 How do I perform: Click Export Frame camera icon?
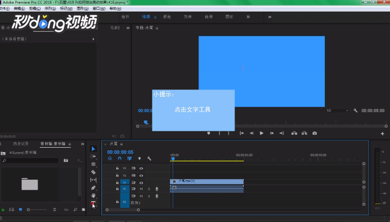pos(314,133)
